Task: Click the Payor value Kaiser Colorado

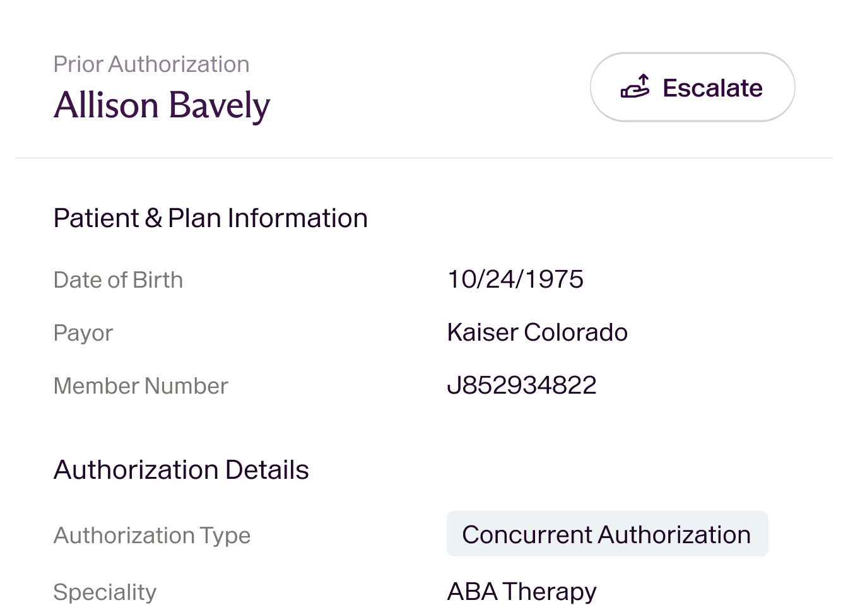Action: 537,332
